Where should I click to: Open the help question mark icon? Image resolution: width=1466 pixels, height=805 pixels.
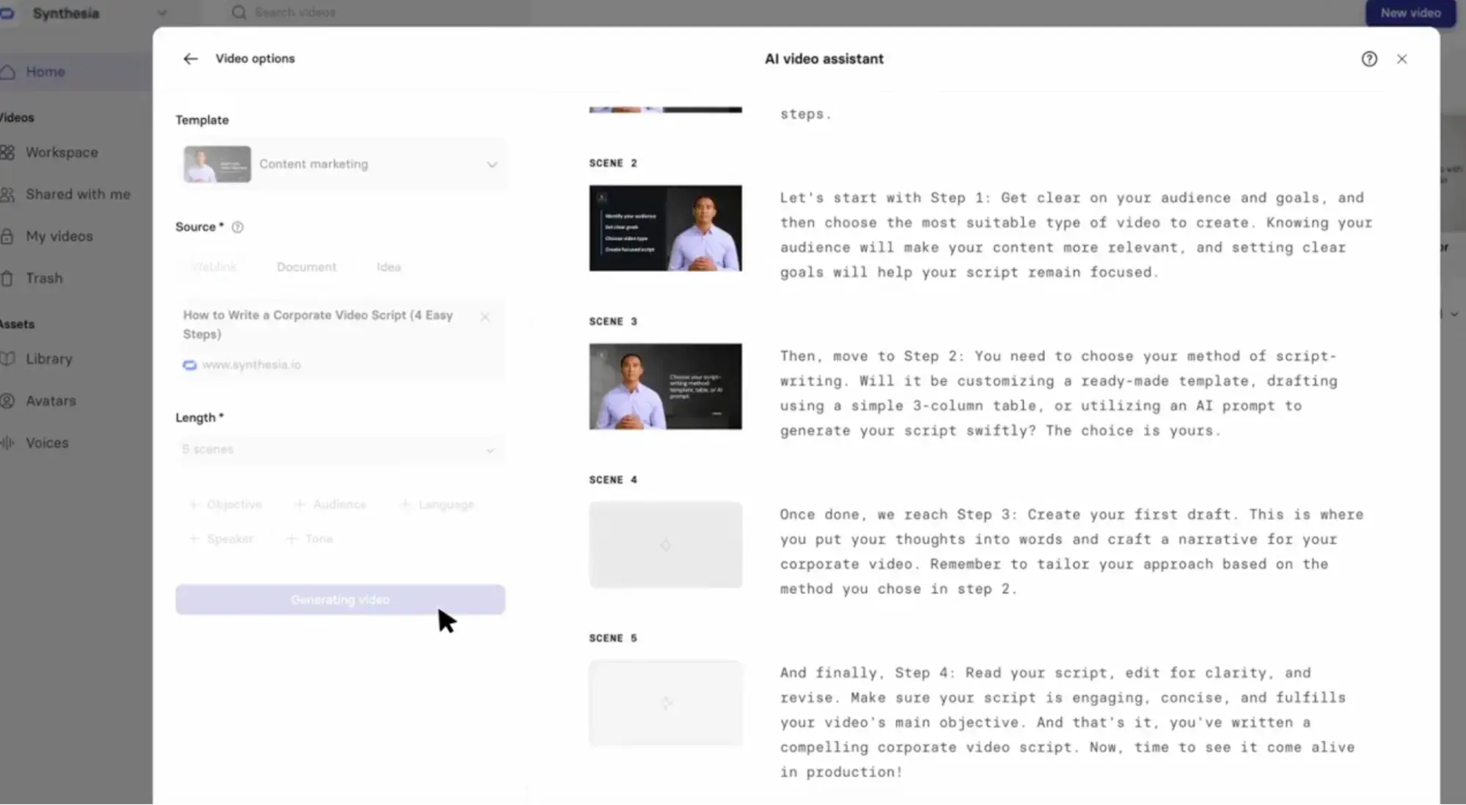pos(1368,59)
